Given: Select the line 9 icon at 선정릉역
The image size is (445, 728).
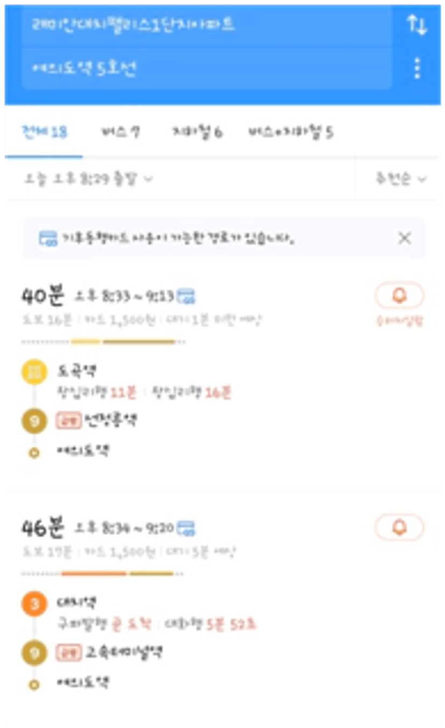Looking at the screenshot, I should click(x=34, y=421).
